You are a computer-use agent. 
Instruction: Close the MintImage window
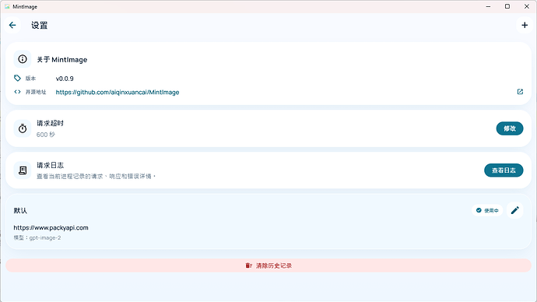(527, 6)
